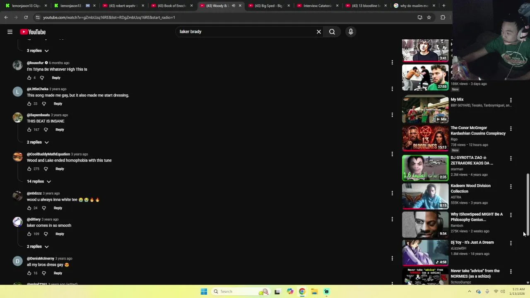Start search with voice microphone

(351, 31)
